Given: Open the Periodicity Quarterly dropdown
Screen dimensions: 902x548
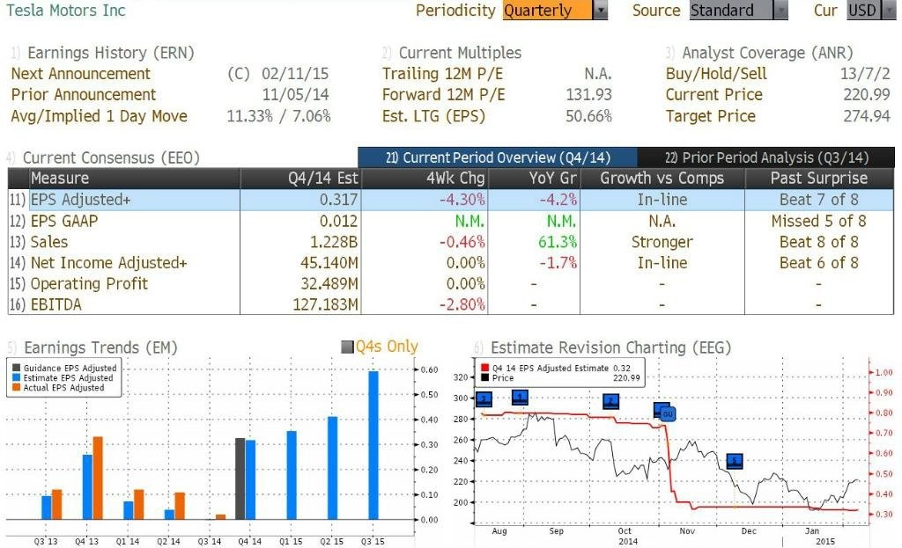Looking at the screenshot, I should click(x=555, y=11).
